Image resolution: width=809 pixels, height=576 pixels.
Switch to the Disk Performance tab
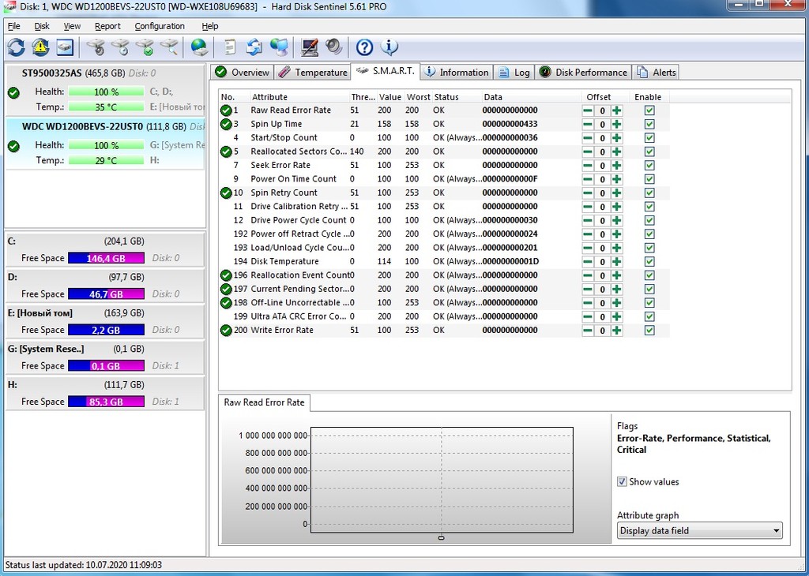click(x=583, y=73)
